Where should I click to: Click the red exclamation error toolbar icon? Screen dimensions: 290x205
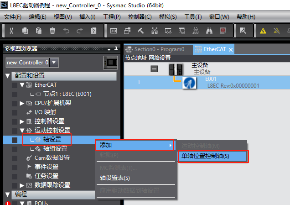223,31
